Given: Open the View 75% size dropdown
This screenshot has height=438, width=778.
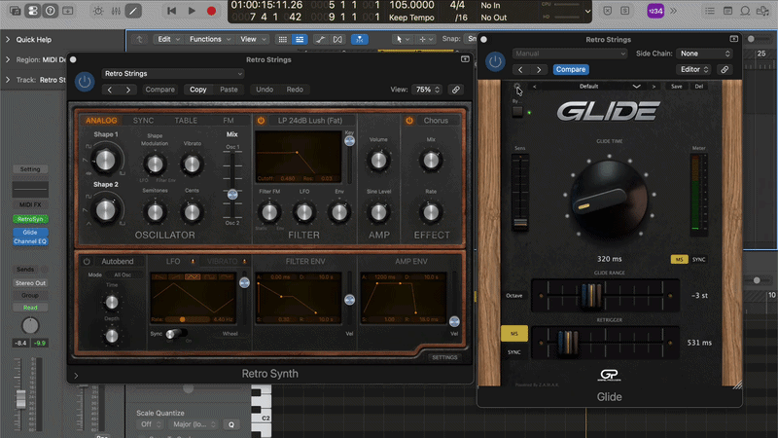Looking at the screenshot, I should coord(427,90).
